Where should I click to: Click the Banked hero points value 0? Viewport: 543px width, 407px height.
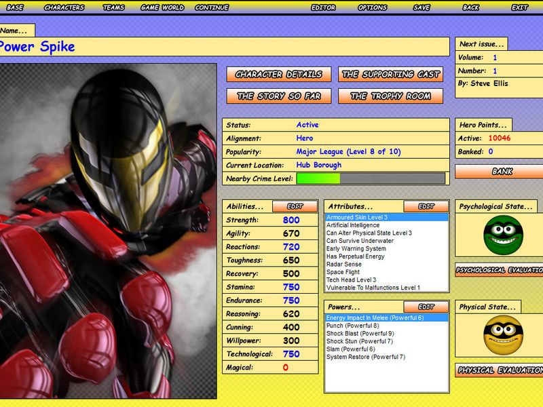(491, 151)
